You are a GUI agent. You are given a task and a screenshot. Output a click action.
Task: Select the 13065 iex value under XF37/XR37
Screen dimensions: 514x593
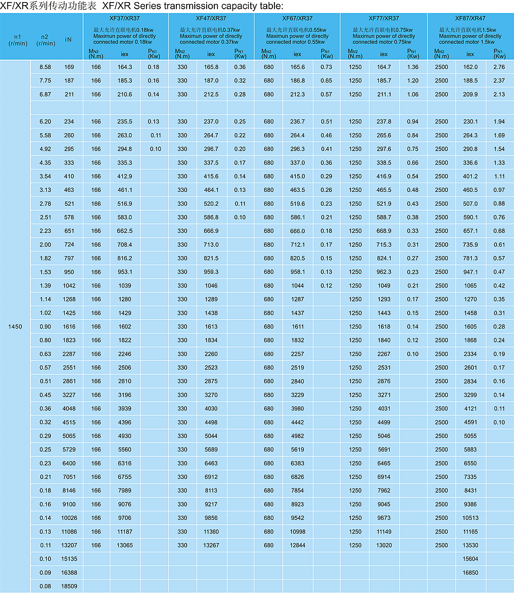pos(124,545)
